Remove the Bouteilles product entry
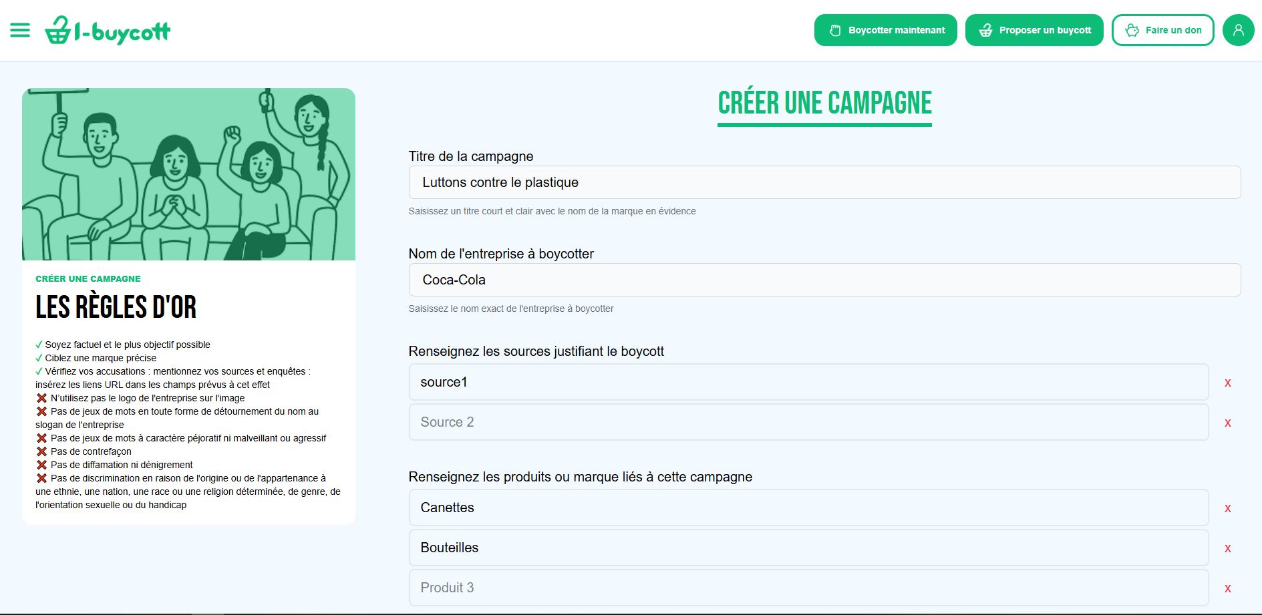Image resolution: width=1262 pixels, height=615 pixels. click(x=1227, y=549)
